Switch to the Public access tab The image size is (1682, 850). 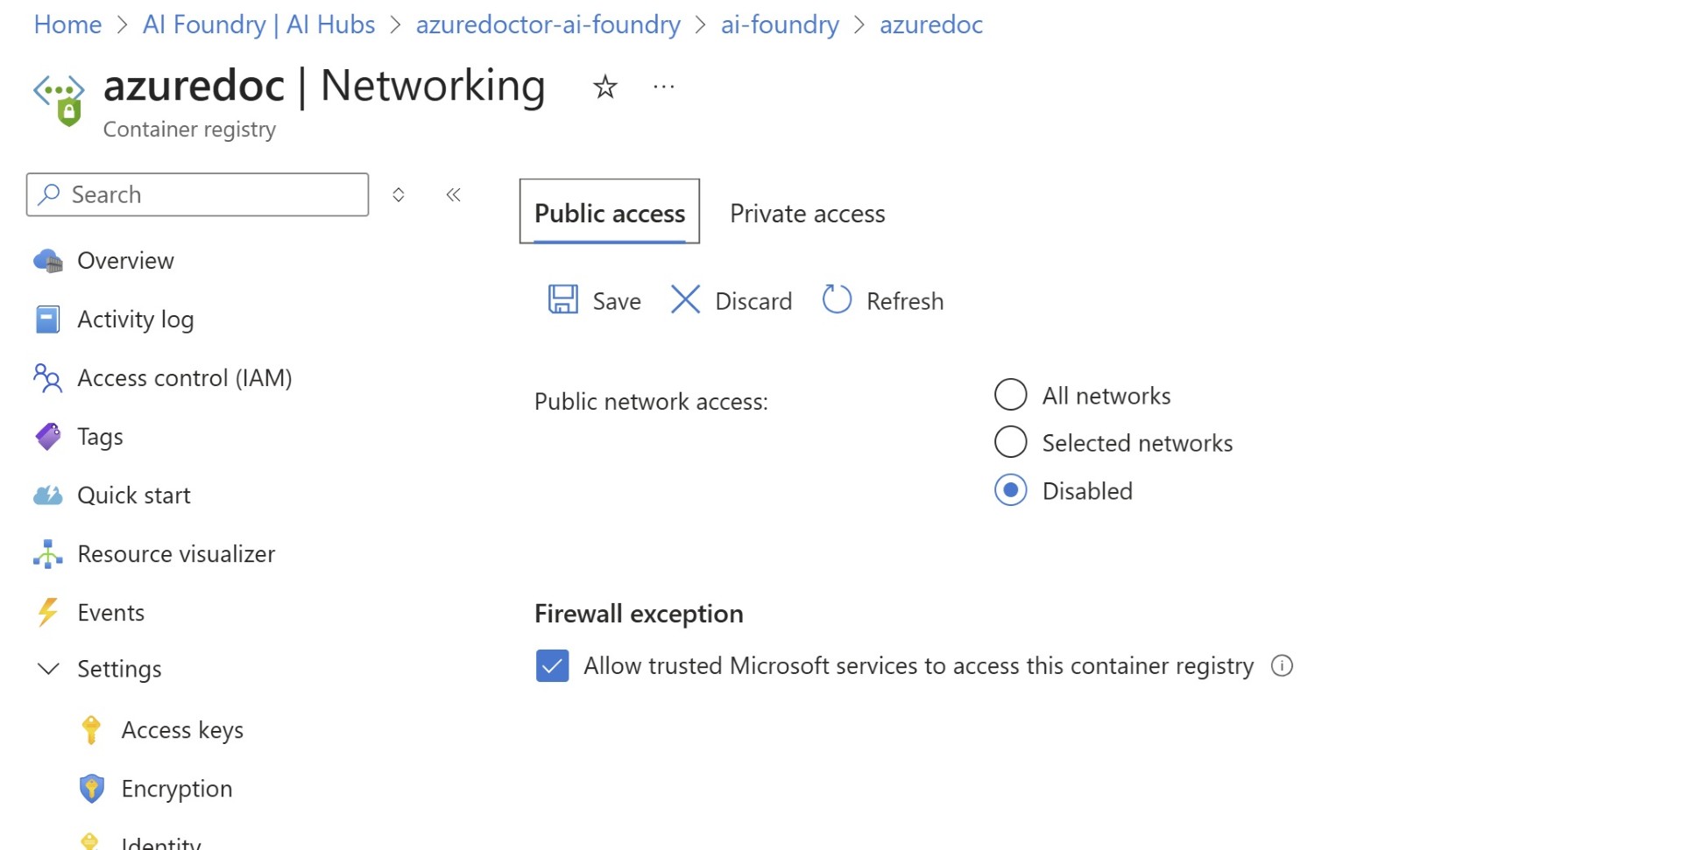tap(610, 212)
